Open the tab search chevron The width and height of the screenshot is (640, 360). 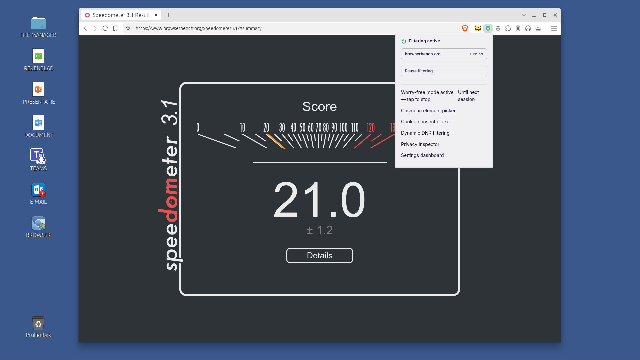click(x=524, y=15)
